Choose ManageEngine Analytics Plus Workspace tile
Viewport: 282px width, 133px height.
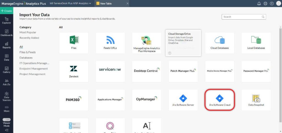pos(147,43)
